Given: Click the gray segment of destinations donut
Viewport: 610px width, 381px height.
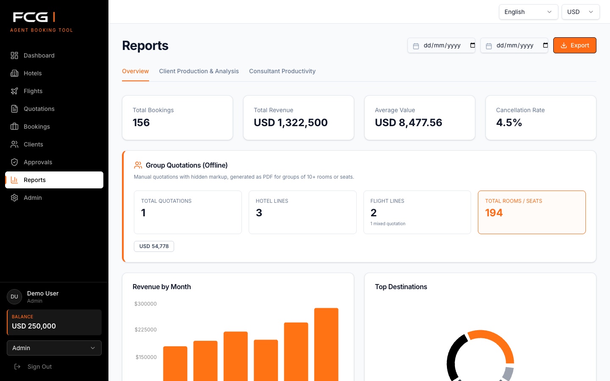Looking at the screenshot, I should click(508, 374).
